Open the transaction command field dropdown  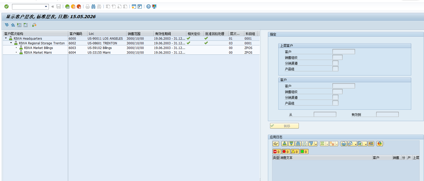point(46,6)
